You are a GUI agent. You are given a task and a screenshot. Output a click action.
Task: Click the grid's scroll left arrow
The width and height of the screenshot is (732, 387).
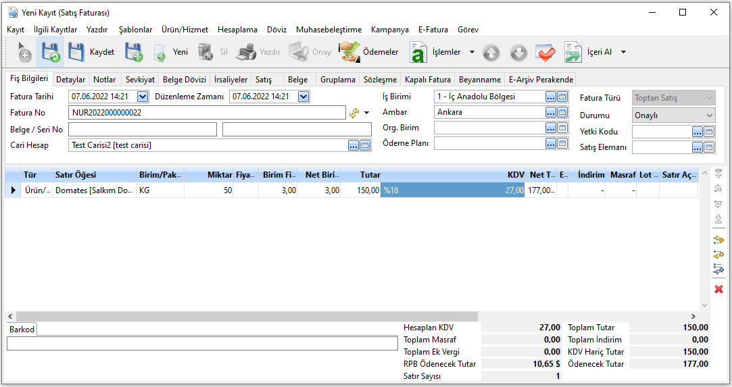pyautogui.click(x=10, y=316)
